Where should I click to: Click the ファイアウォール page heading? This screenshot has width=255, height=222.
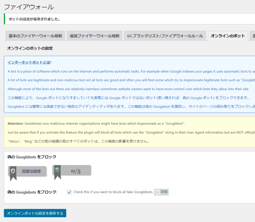(29, 7)
